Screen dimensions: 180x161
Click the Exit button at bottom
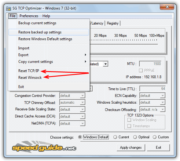[158, 148]
